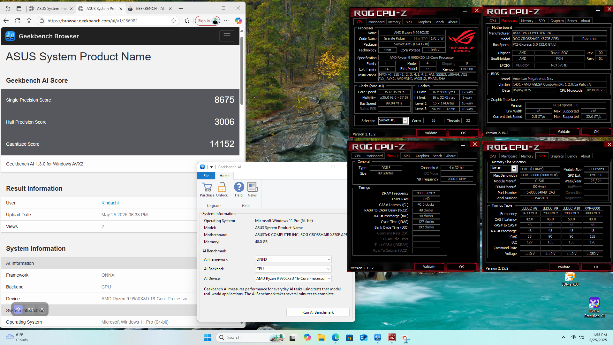Open Memory tab in the Memory Slot Selection window

coord(527,156)
